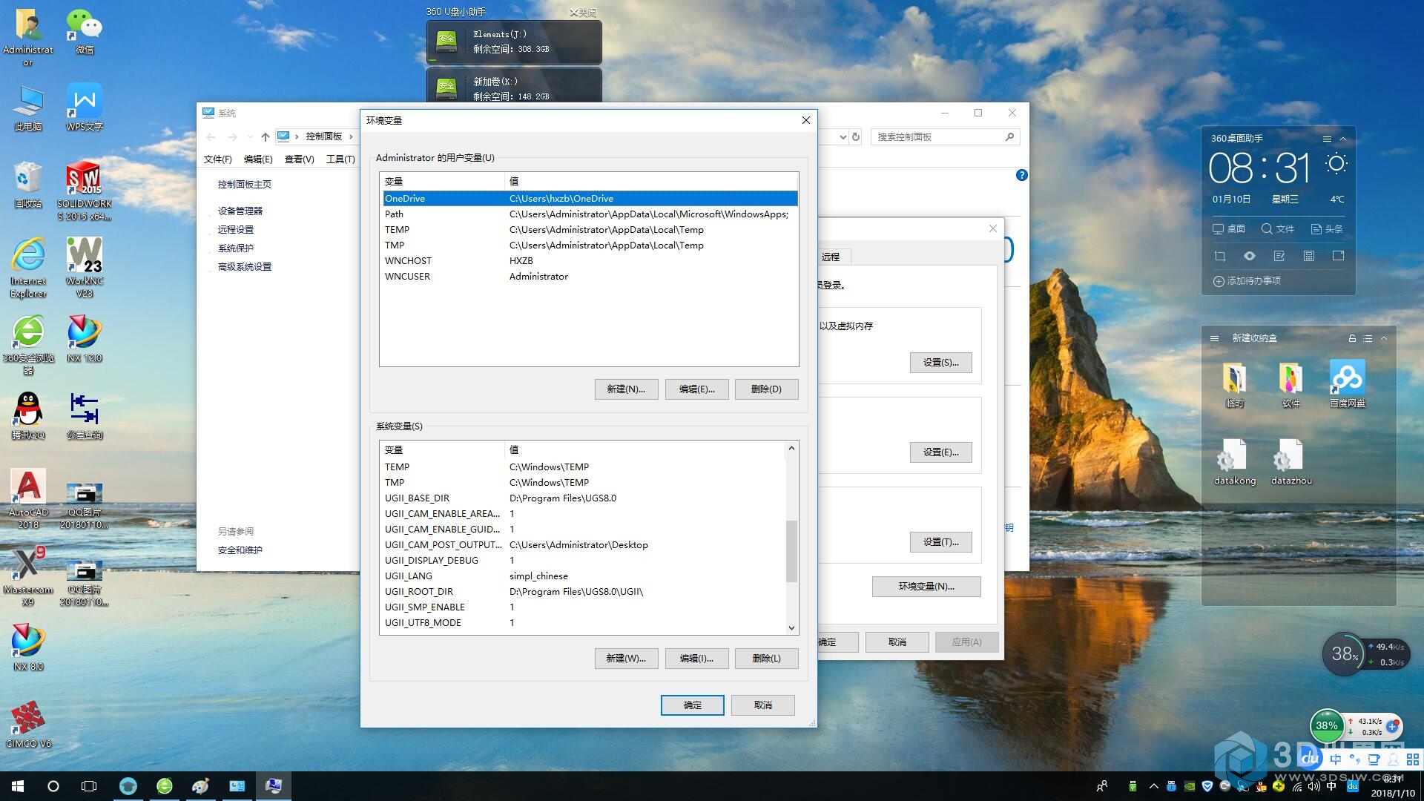
Task: Click the weather sun icon in 360桌面助手
Action: click(1336, 164)
